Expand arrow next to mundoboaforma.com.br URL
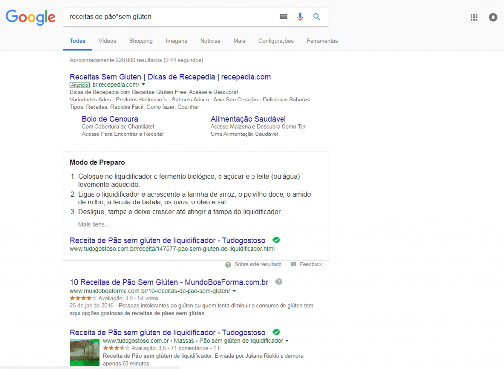The image size is (504, 369). click(234, 291)
